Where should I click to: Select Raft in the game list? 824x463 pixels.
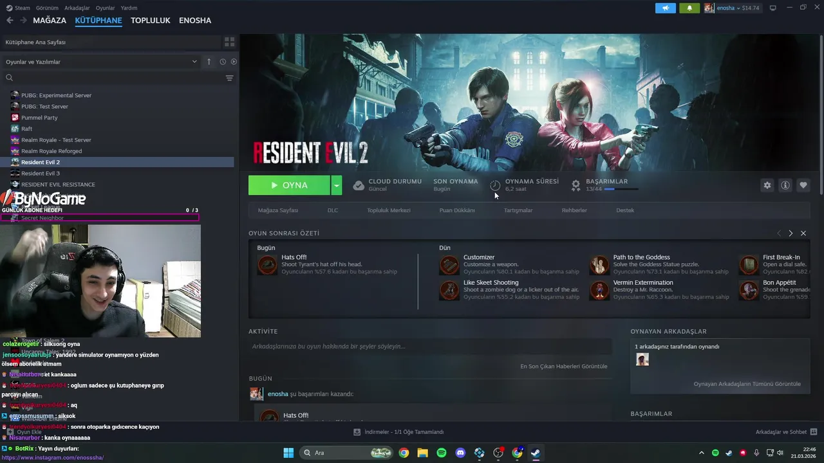coord(26,129)
